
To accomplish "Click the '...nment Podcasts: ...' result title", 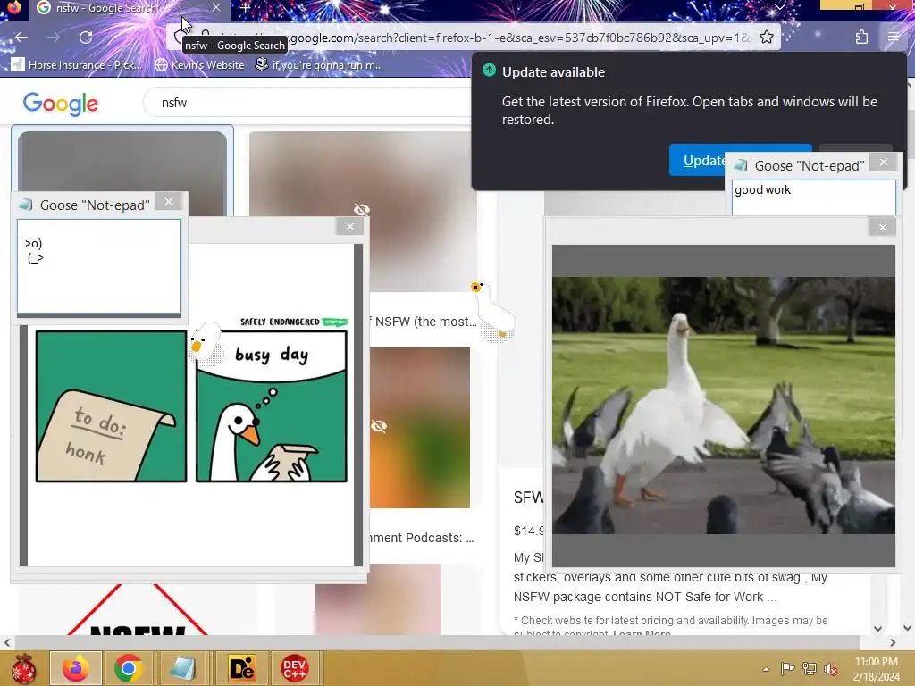I will (423, 537).
